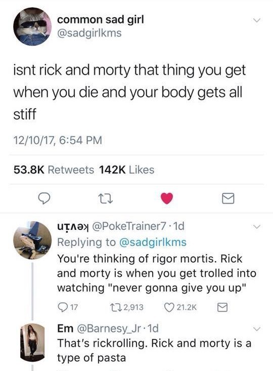273x371 pixels.
Task: Open the chevron menu on Em's reply
Action: point(256,329)
